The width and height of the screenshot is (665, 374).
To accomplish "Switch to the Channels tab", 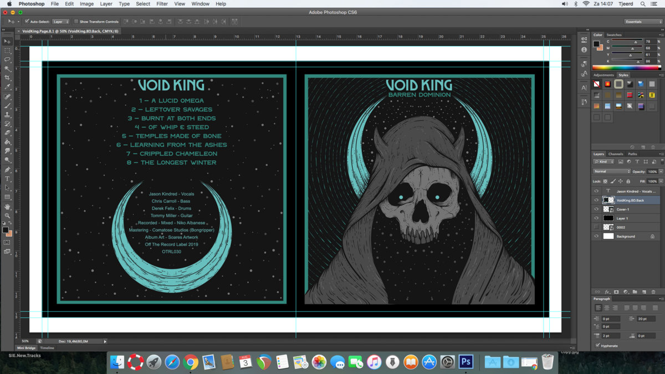I will tap(615, 154).
